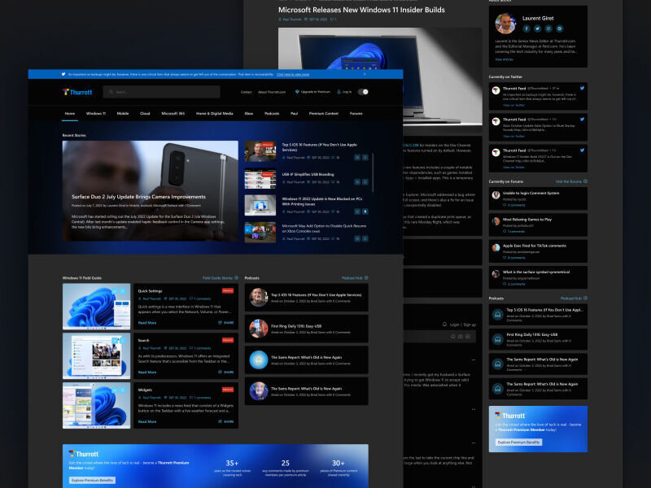Screen dimensions: 651x488
Task: Open Podcast Hub link in main Podcasts section
Action: point(355,278)
